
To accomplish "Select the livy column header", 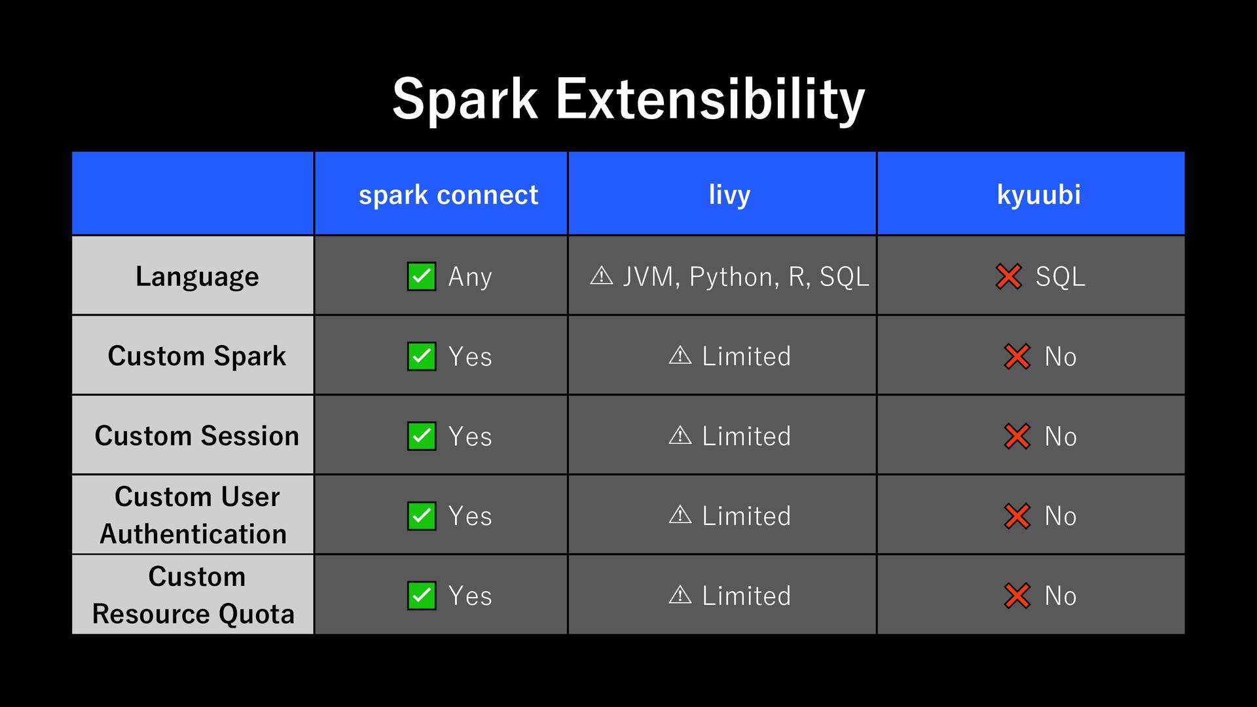I will (722, 194).
